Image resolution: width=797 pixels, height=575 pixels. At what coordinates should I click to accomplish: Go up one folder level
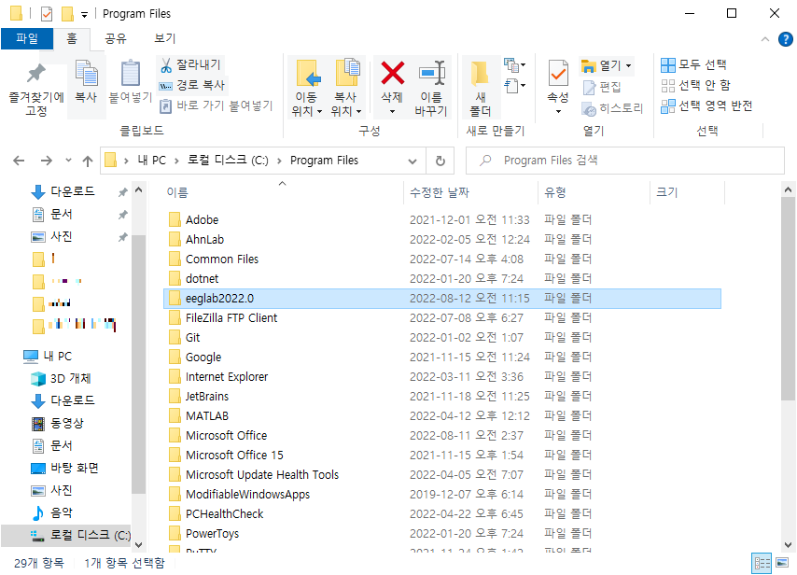[x=88, y=161]
